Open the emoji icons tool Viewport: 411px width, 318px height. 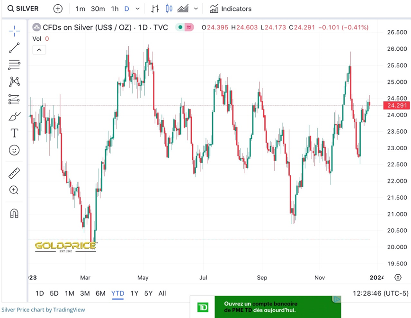[14, 150]
